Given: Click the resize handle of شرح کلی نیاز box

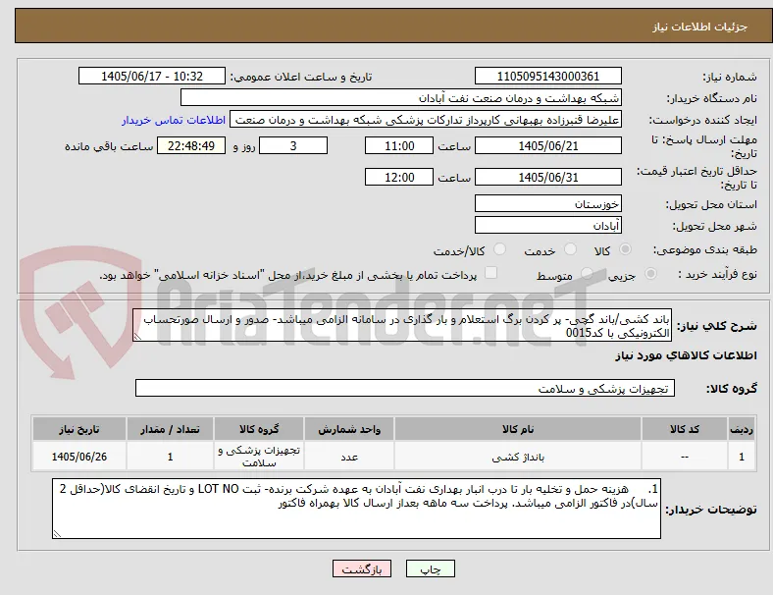Looking at the screenshot, I should [137, 337].
